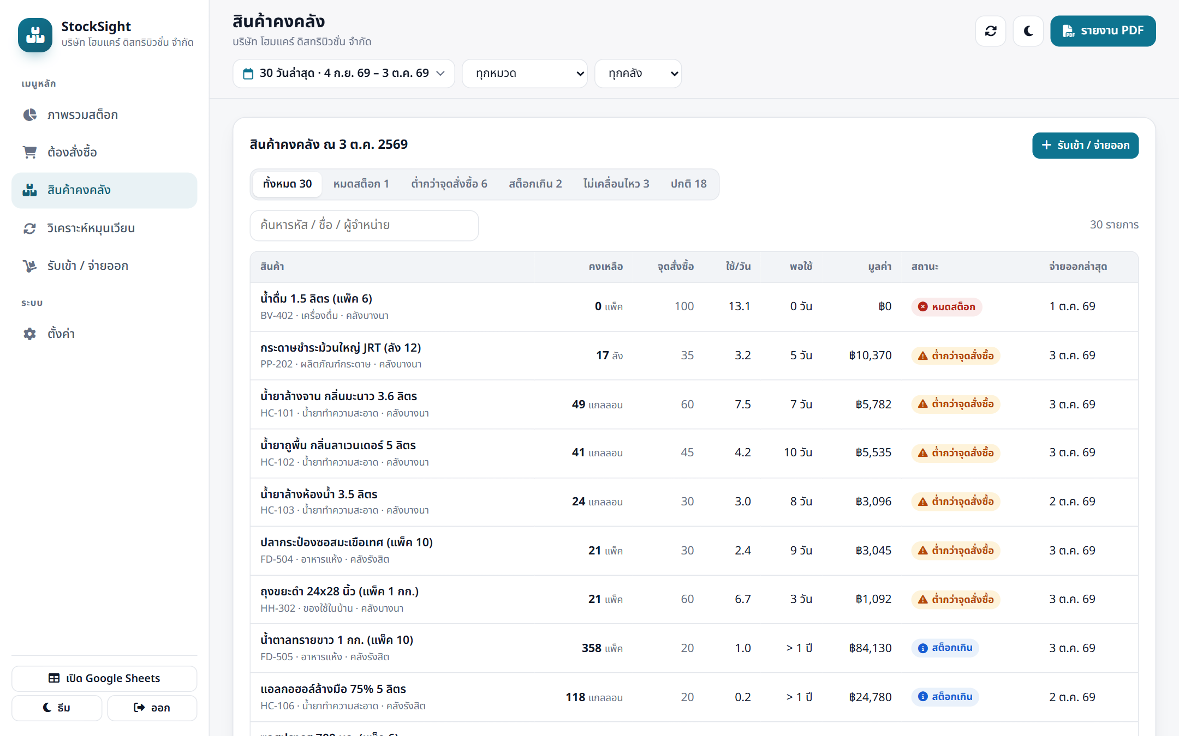This screenshot has width=1179, height=736.
Task: Open ภาพรวมสต๊อก from the sidebar
Action: coord(104,114)
